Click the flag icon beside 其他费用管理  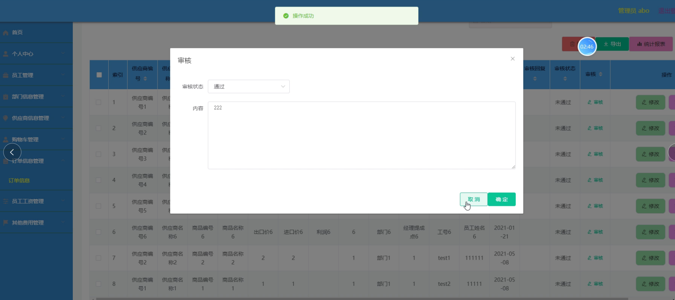[x=6, y=223]
